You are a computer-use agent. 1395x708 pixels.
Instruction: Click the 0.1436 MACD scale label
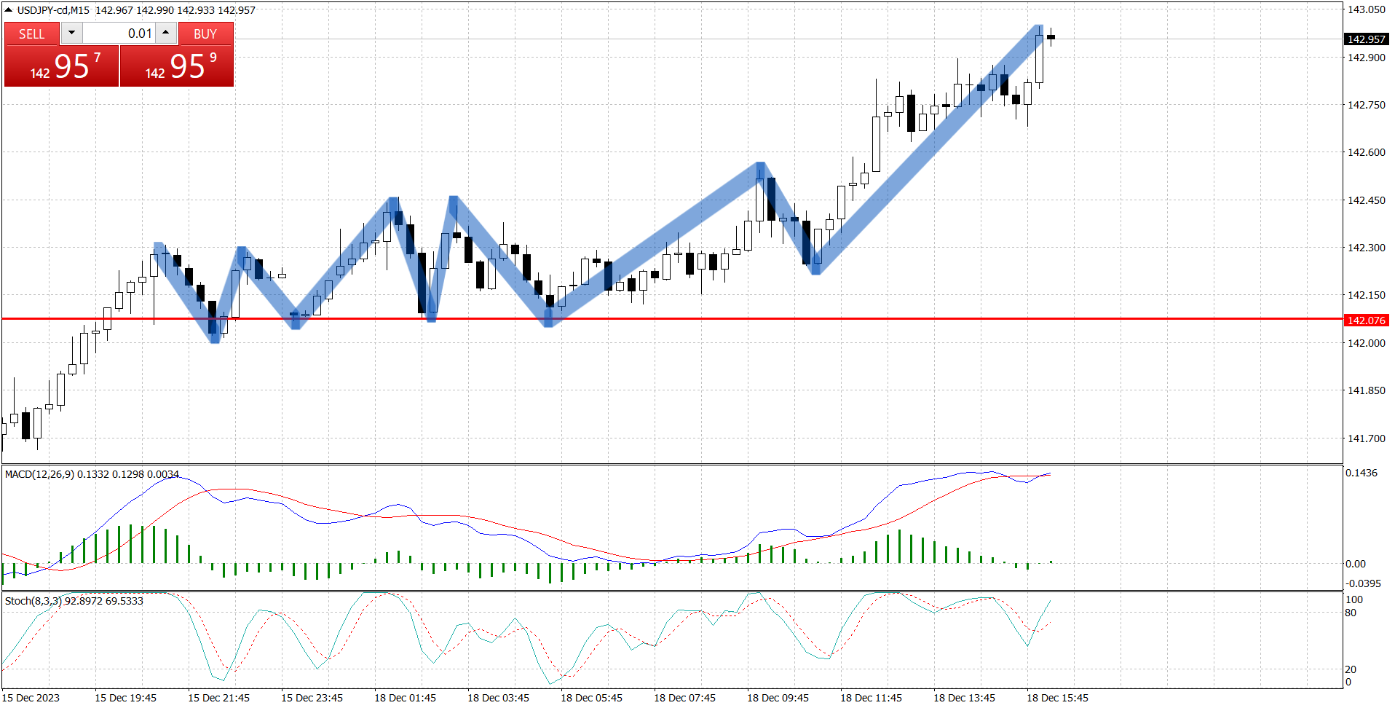click(1362, 473)
